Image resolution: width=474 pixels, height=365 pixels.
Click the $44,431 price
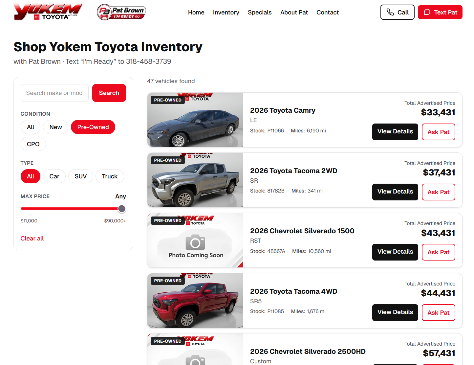click(x=438, y=293)
